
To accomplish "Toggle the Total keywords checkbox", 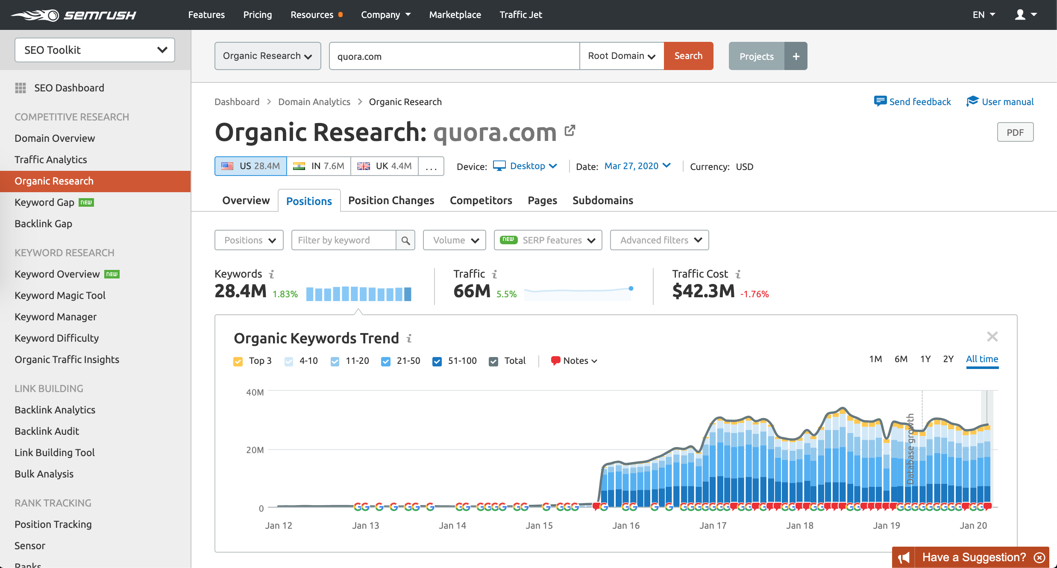I will pyautogui.click(x=493, y=361).
